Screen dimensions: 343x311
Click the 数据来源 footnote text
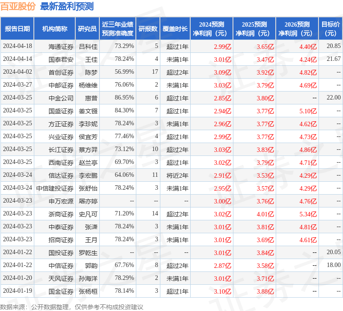tap(72, 307)
